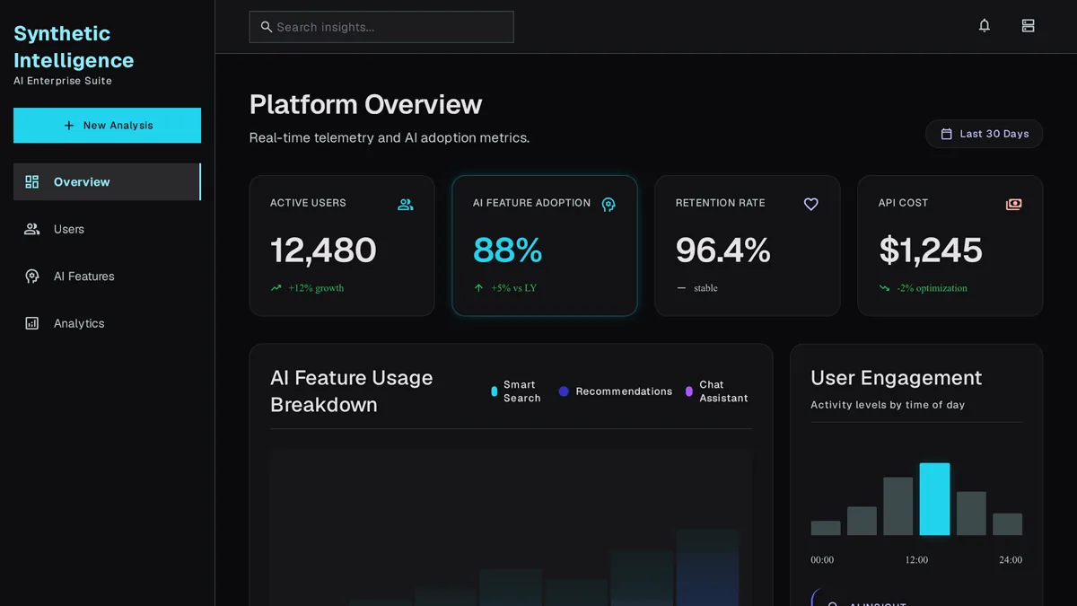Click the Users people icon in sidebar
The height and width of the screenshot is (606, 1077).
(32, 229)
